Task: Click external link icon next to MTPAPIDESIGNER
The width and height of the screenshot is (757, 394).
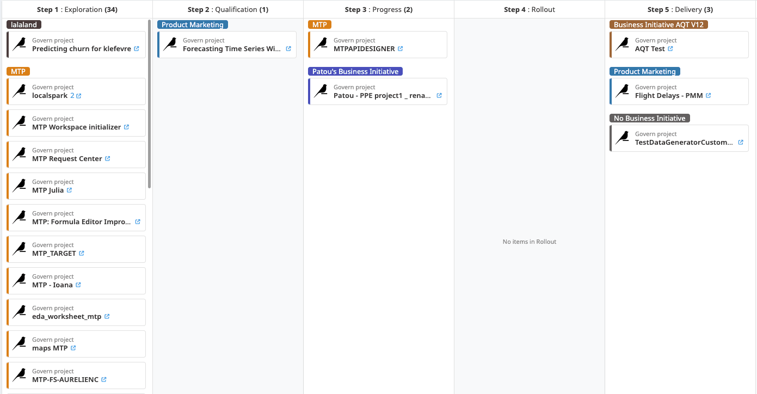Action: pyautogui.click(x=401, y=49)
